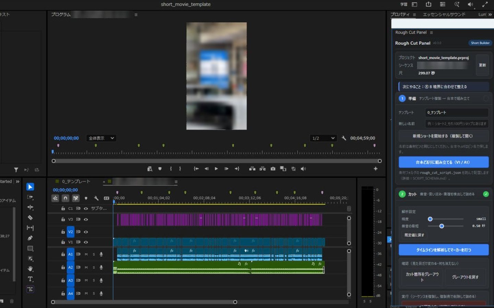494x308 pixels.
Task: Open the プロパティ panel menu
Action: pos(414,15)
